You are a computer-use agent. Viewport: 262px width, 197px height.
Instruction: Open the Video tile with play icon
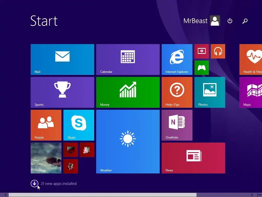(x=202, y=51)
